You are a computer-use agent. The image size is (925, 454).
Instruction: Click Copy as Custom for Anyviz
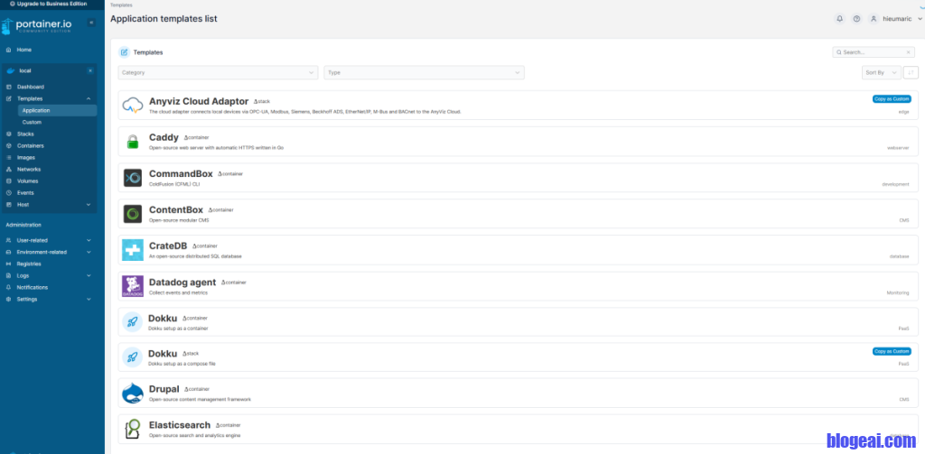click(891, 98)
